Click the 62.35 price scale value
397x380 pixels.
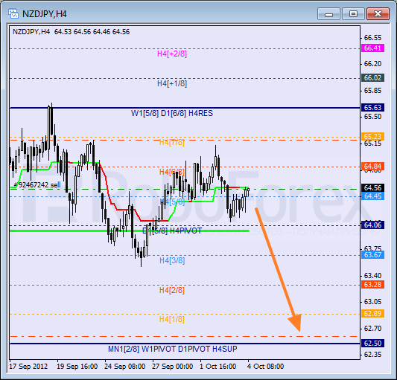(x=372, y=355)
